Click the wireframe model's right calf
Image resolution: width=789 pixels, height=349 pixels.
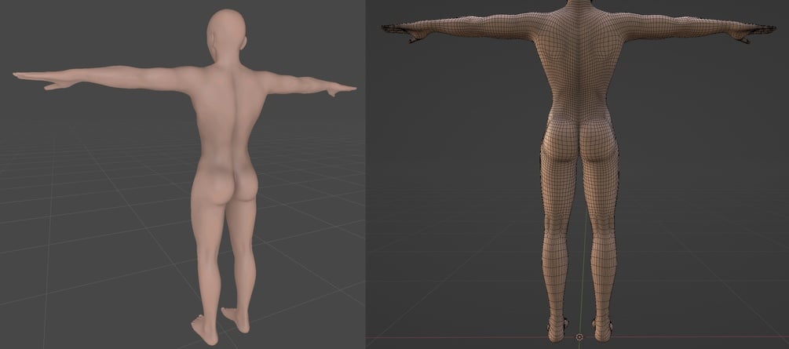click(604, 236)
